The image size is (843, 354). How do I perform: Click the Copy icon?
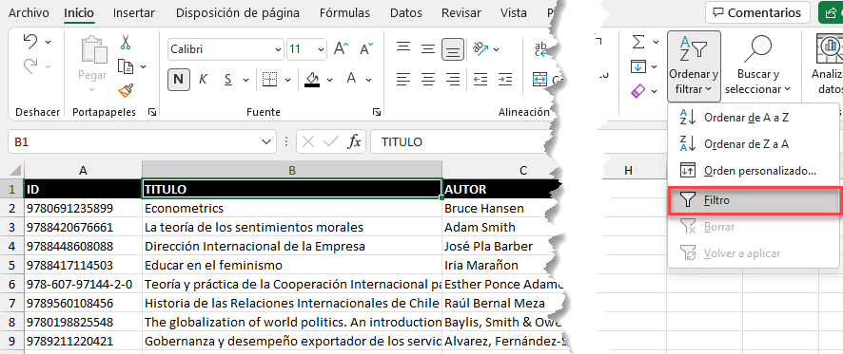point(126,66)
